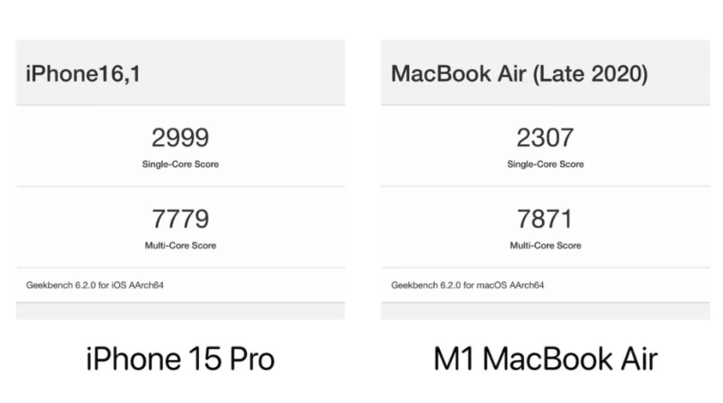Open the MacBook Air (Late 2020) title

519,74
